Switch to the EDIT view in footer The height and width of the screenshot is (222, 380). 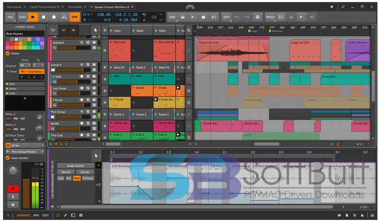tap(46, 215)
